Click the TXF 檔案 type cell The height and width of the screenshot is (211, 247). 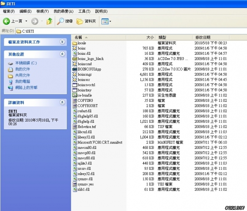pyautogui.click(x=165, y=127)
